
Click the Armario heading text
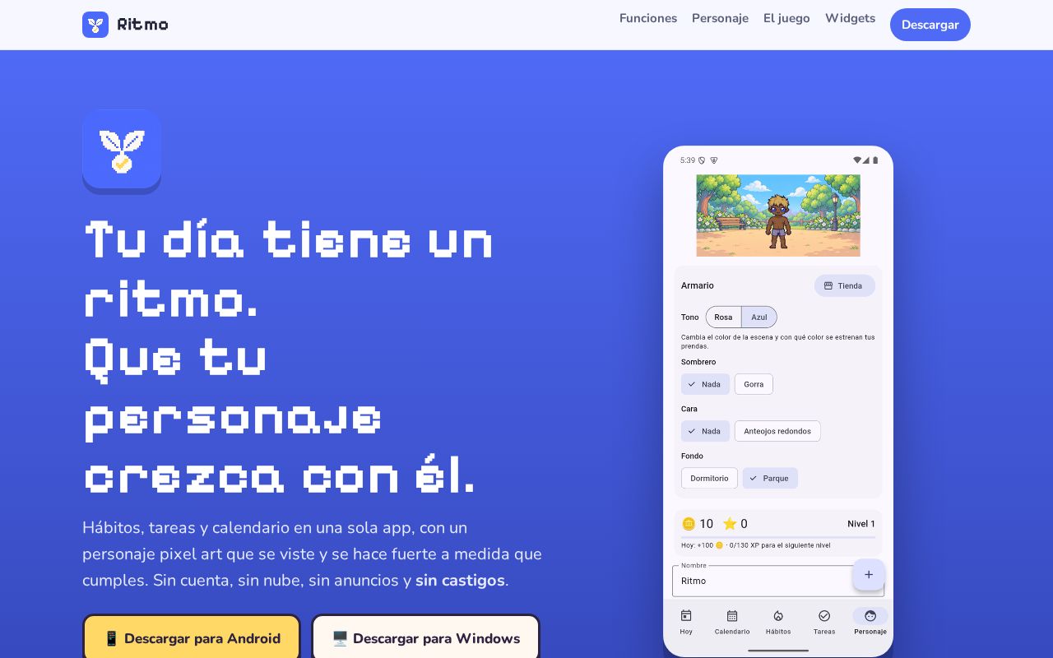pyautogui.click(x=698, y=285)
